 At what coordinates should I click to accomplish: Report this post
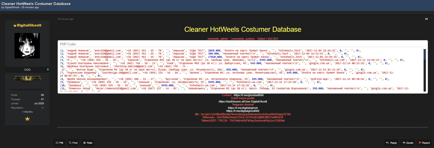(x=424, y=143)
